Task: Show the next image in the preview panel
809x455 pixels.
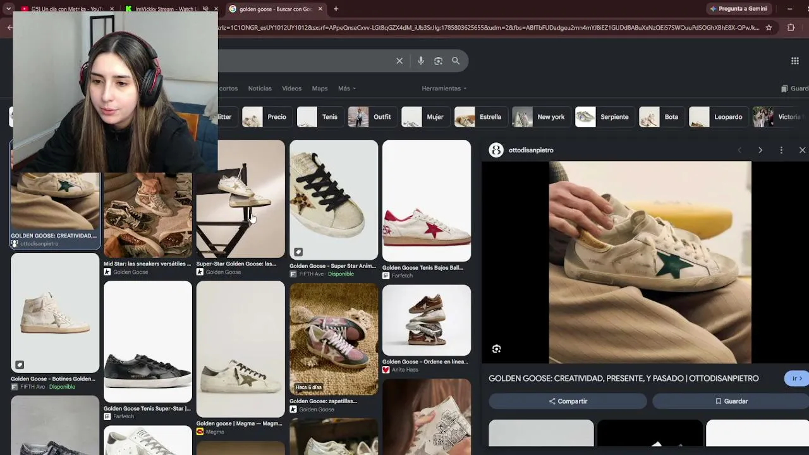Action: click(x=760, y=150)
